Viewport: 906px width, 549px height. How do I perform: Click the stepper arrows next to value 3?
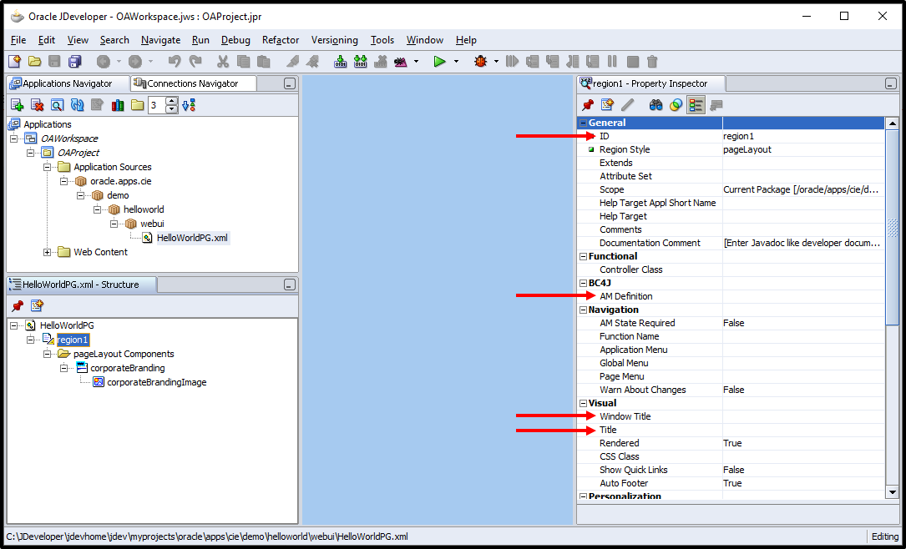click(172, 105)
